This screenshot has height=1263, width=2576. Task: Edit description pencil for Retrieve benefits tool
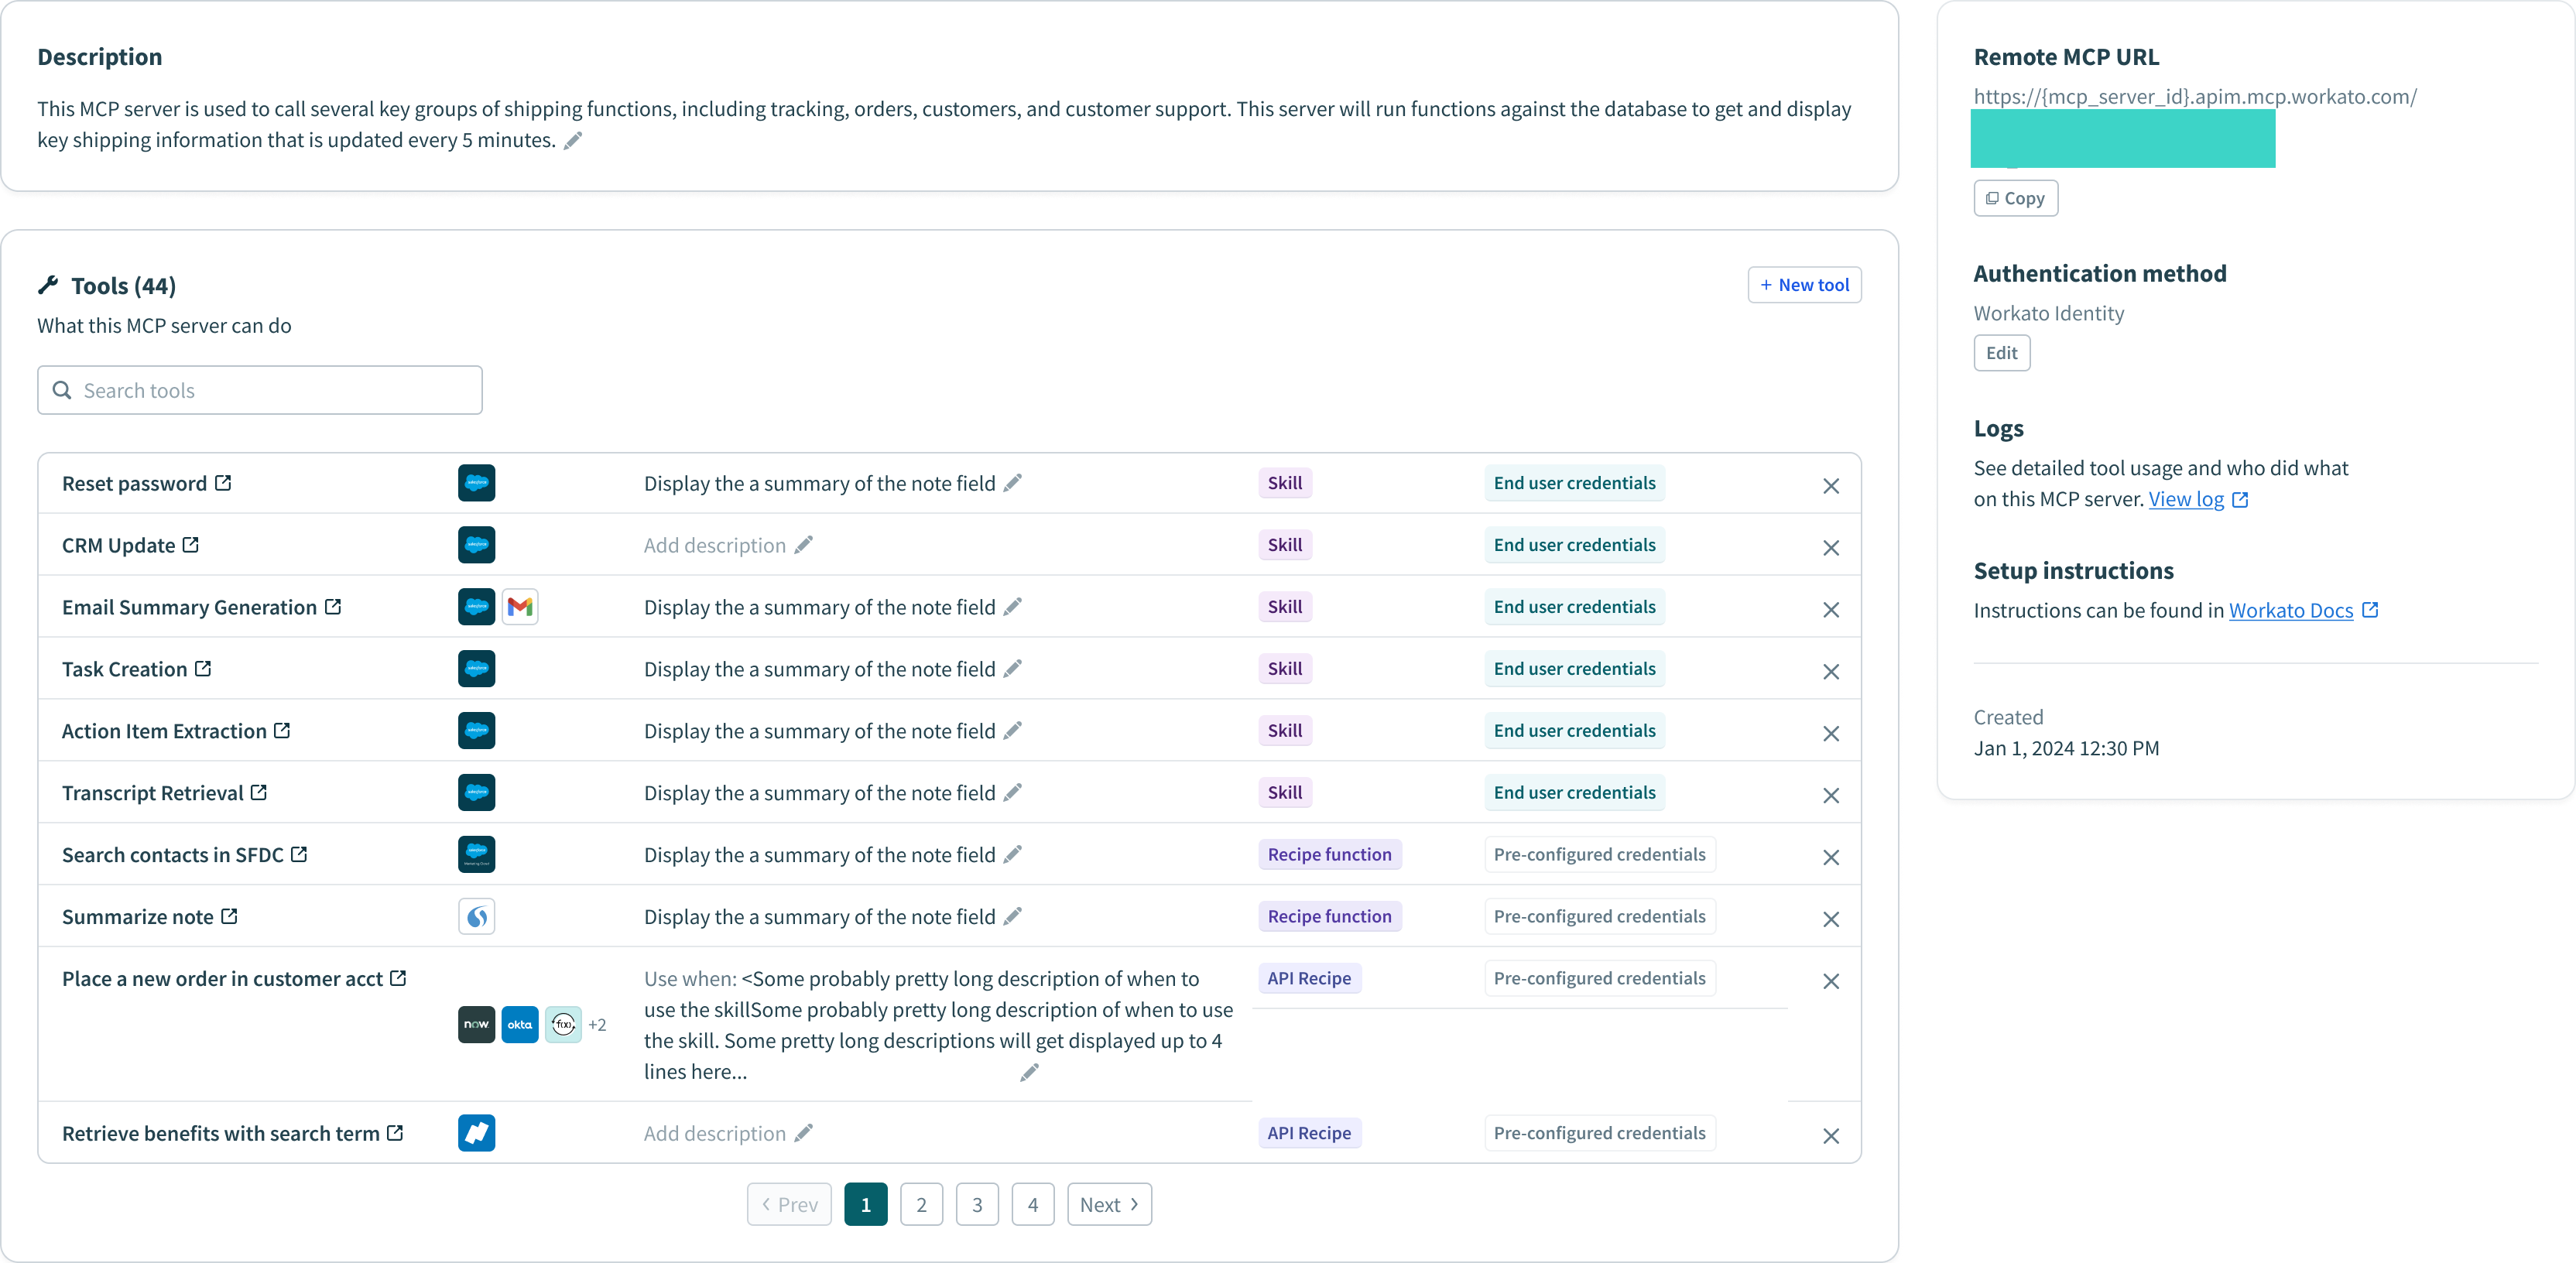[804, 1133]
